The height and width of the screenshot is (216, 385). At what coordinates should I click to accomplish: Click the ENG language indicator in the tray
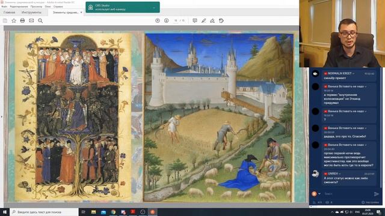357,212
